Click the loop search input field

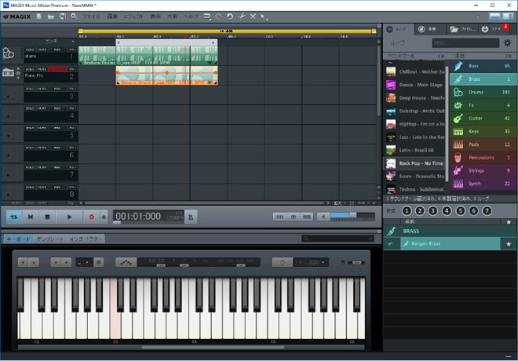pos(465,43)
